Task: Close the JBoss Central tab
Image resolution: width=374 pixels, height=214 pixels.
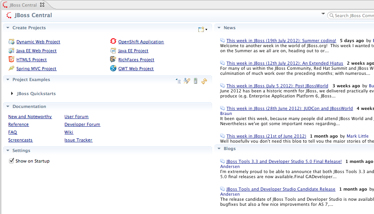Action: point(42,5)
